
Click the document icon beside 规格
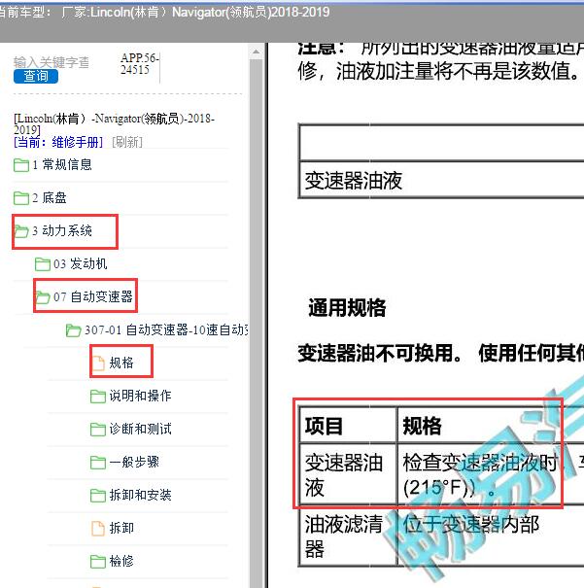98,363
